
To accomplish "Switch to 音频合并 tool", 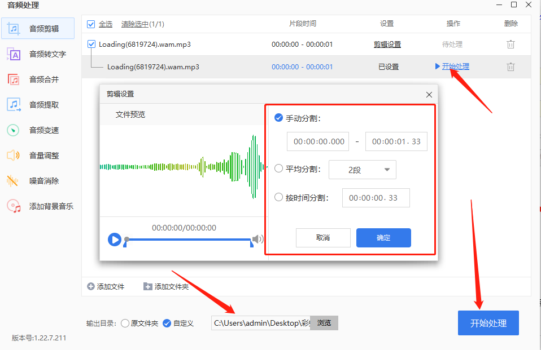I will (x=38, y=79).
